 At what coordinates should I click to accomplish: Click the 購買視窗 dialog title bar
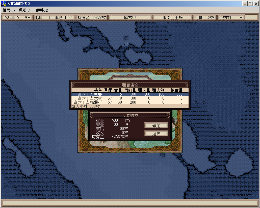[130, 85]
